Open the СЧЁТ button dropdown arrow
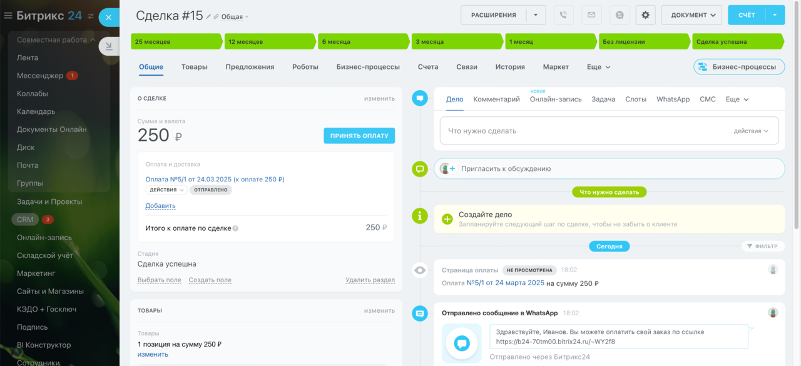This screenshot has width=801, height=366. coord(775,15)
